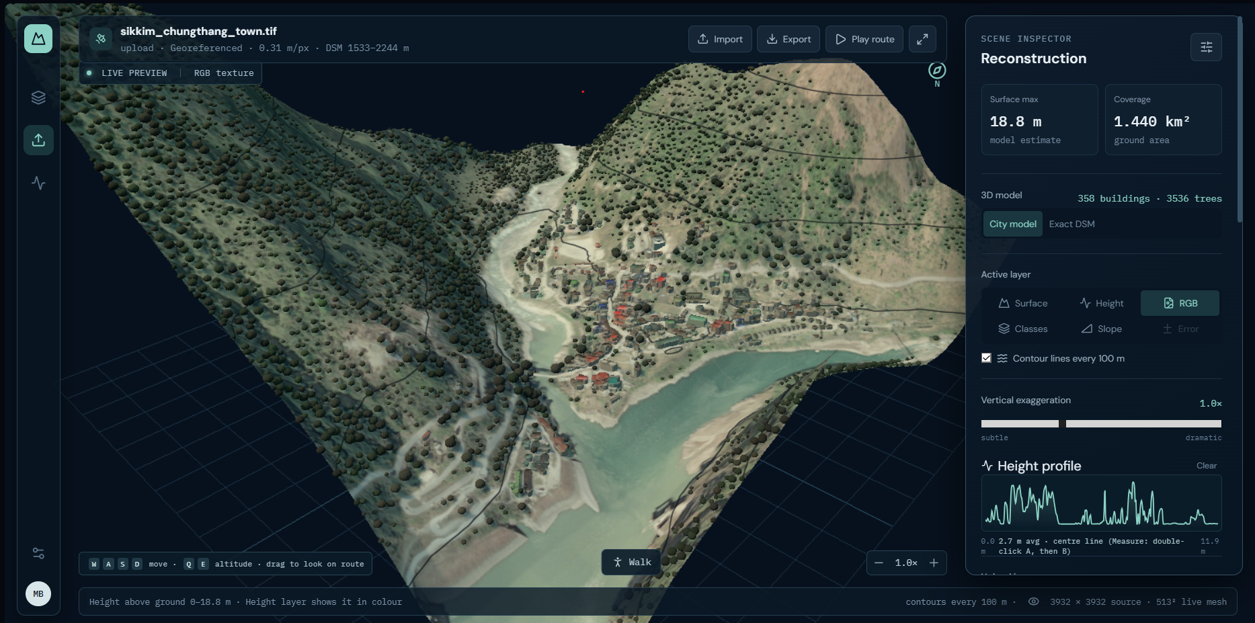Click the LIVE PREVIEW indicator
Viewport: 1255px width, 623px height.
coord(127,73)
